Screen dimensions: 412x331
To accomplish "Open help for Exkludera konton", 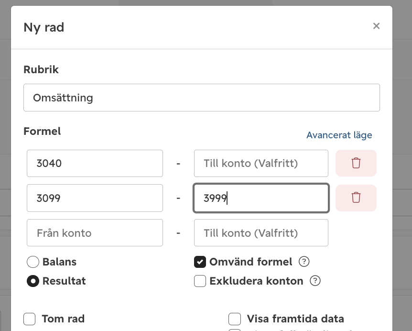I will (x=315, y=281).
